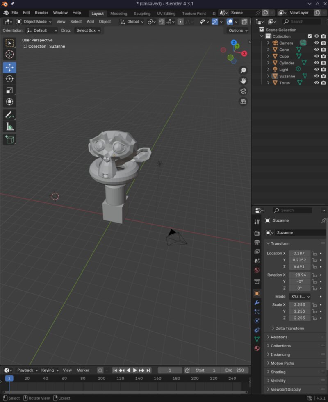Viewport: 328px width, 402px height.
Task: Open the World properties tab
Action: click(x=257, y=270)
